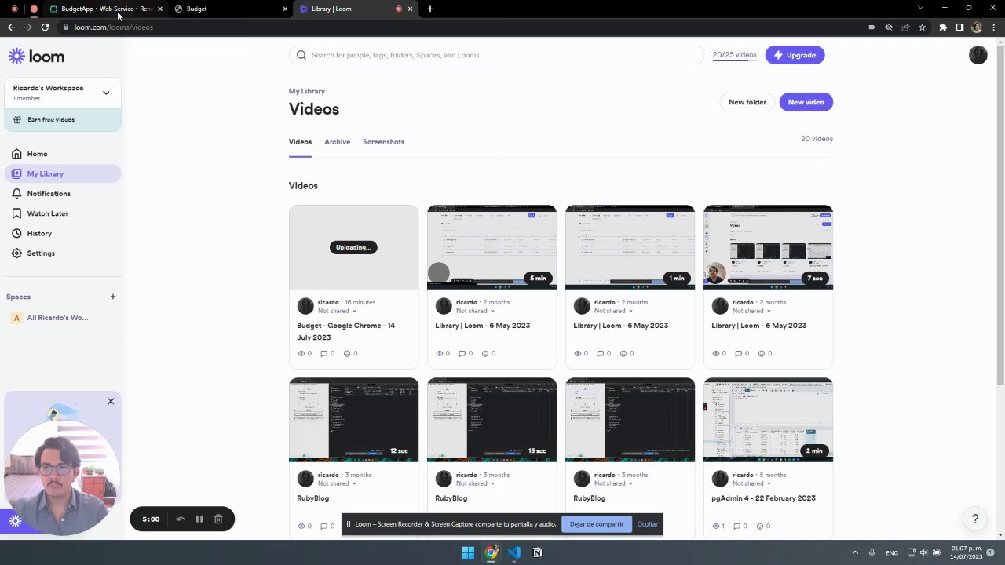This screenshot has width=1005, height=565.
Task: Switch to the Screenshots tab
Action: [x=383, y=142]
